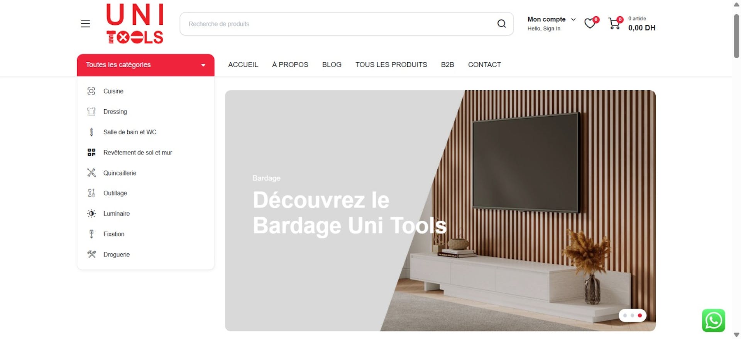This screenshot has height=339, width=741.
Task: Open the hamburger menu icon
Action: tap(85, 24)
